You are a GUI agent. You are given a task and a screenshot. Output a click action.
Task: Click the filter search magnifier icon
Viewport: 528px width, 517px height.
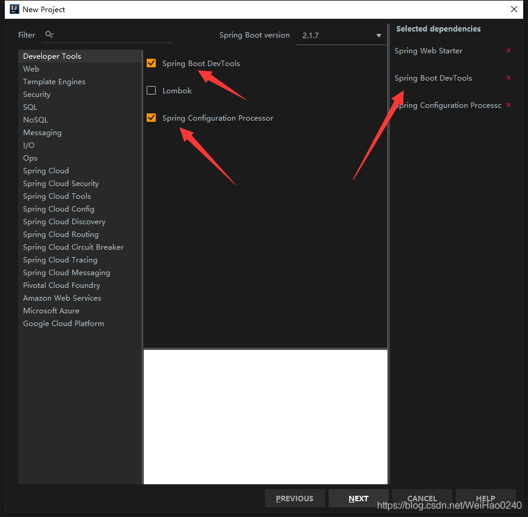[x=49, y=35]
